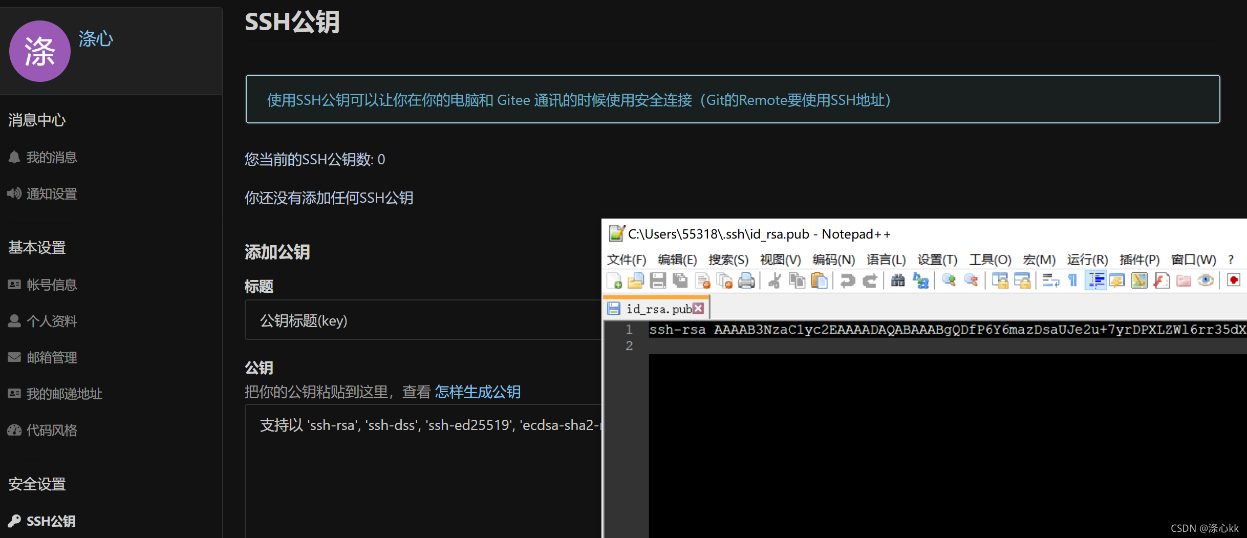Click the New file icon in Notepad++
Image resolution: width=1247 pixels, height=538 pixels.
(614, 281)
